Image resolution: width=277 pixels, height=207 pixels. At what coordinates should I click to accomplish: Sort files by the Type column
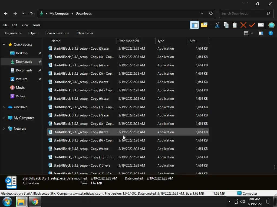(172, 41)
